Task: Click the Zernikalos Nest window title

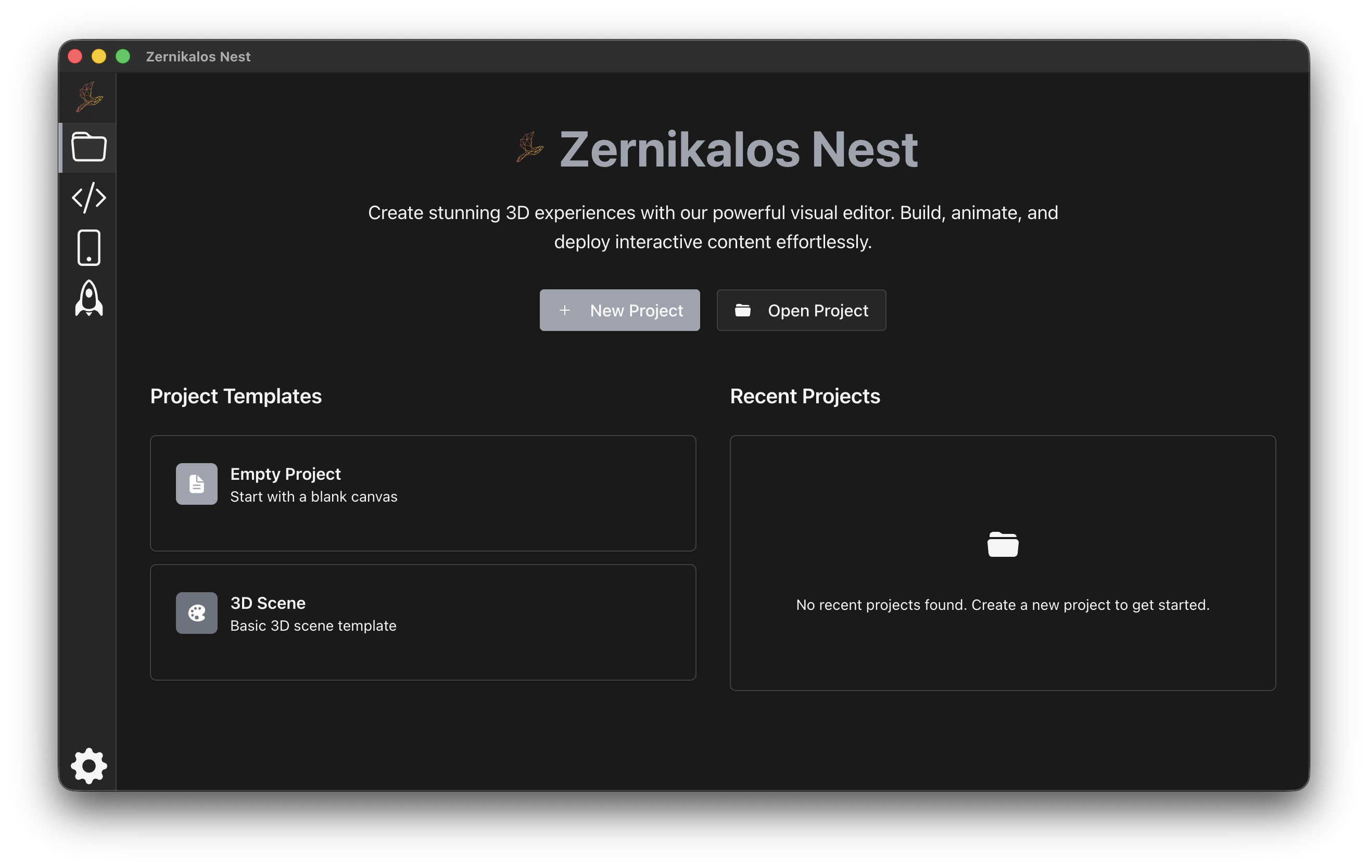Action: [x=198, y=56]
